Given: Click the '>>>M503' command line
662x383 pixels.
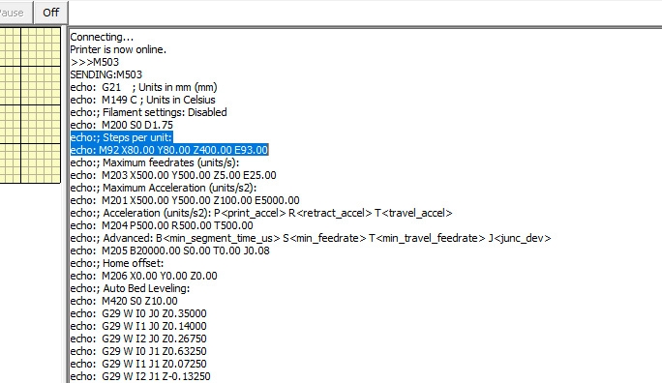Looking at the screenshot, I should [x=95, y=62].
